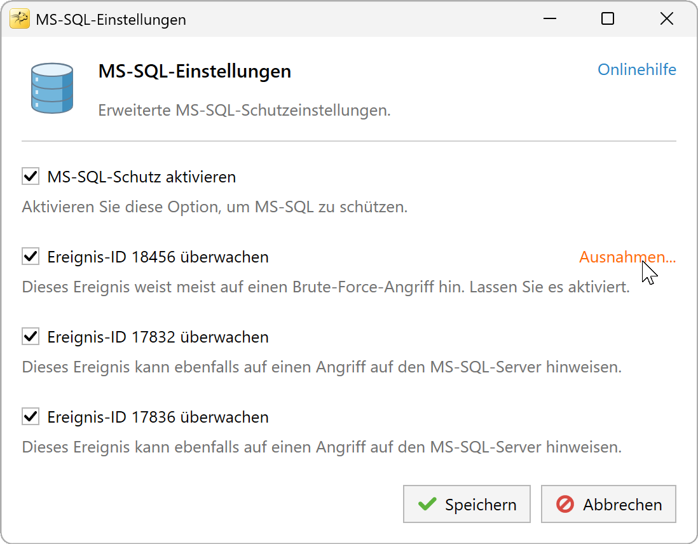Viewport: 698px width, 544px height.
Task: Click description text below Ereignis-ID 17832
Action: [322, 367]
